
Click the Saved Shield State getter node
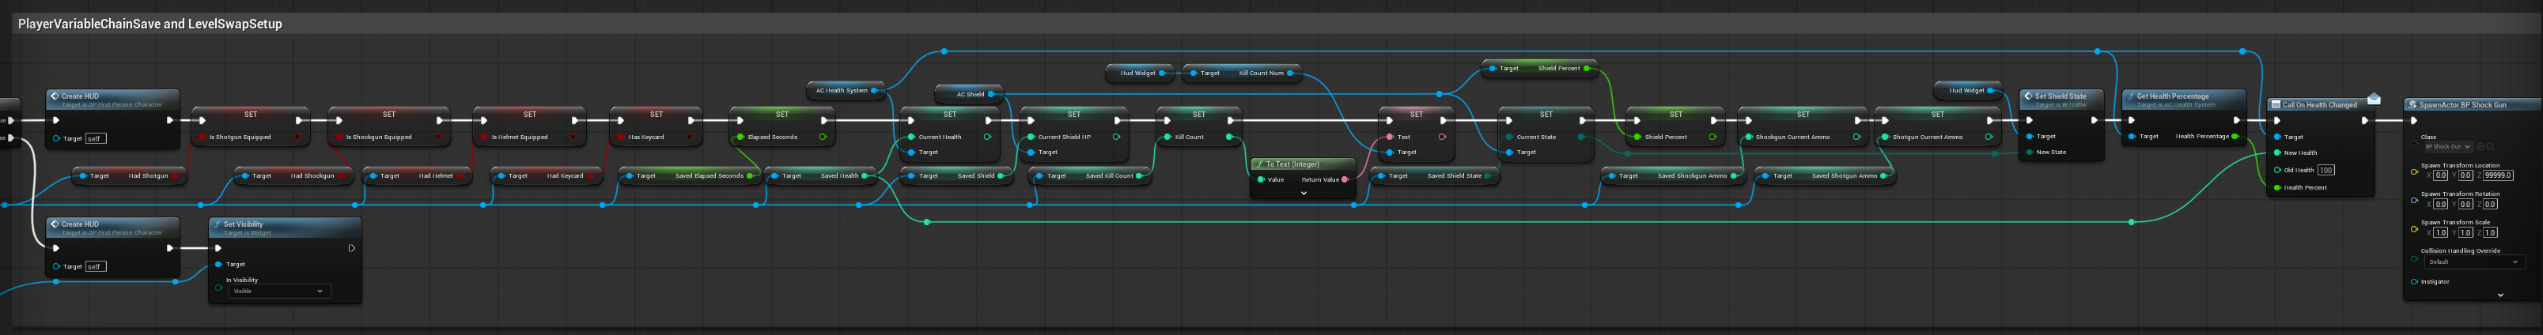click(x=1436, y=176)
